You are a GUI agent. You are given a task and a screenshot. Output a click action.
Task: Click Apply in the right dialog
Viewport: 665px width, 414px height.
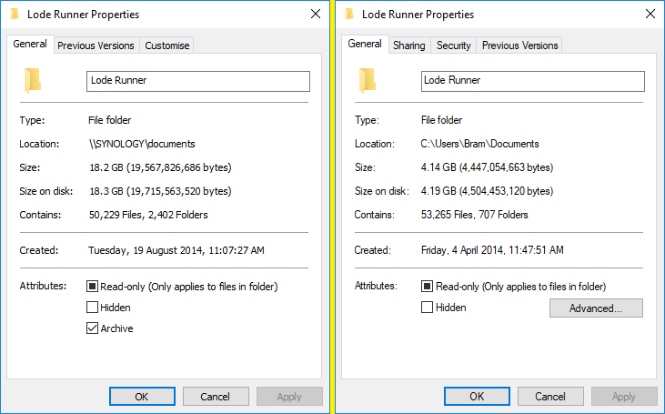click(x=624, y=397)
